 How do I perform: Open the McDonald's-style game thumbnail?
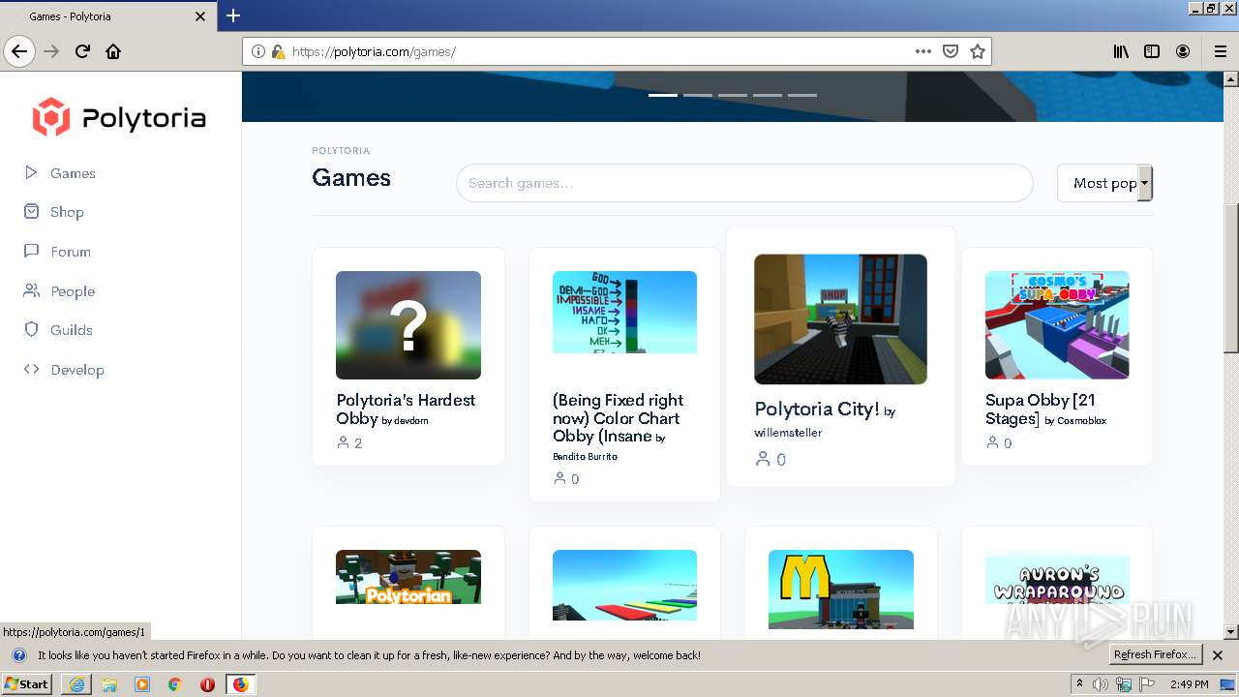point(840,589)
